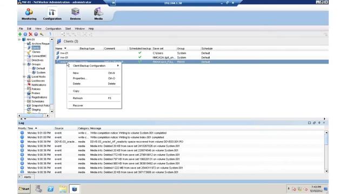This screenshot has height=194, width=346.
Task: Select Directives in the tree
Action: click(37, 60)
